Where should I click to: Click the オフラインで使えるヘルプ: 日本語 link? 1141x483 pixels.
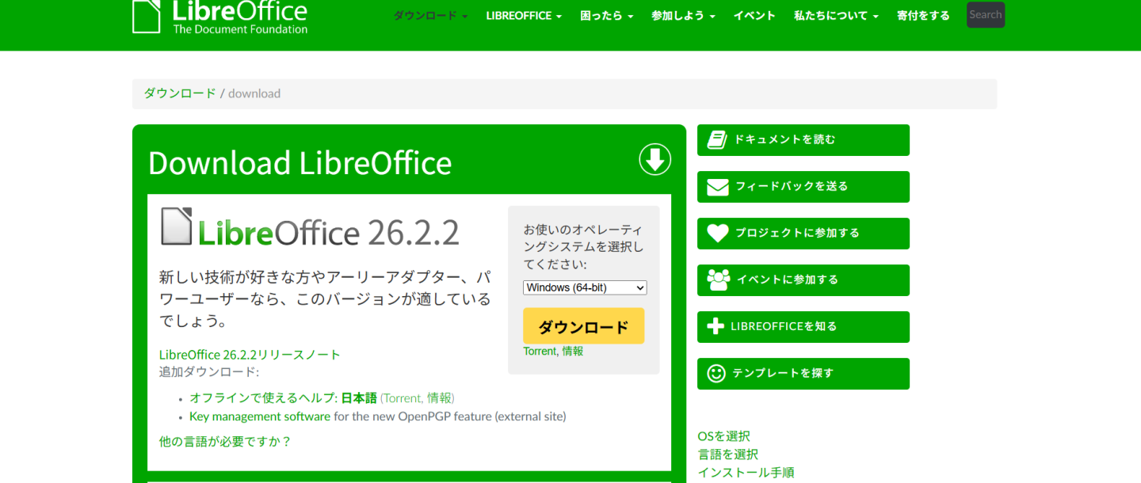(x=283, y=397)
